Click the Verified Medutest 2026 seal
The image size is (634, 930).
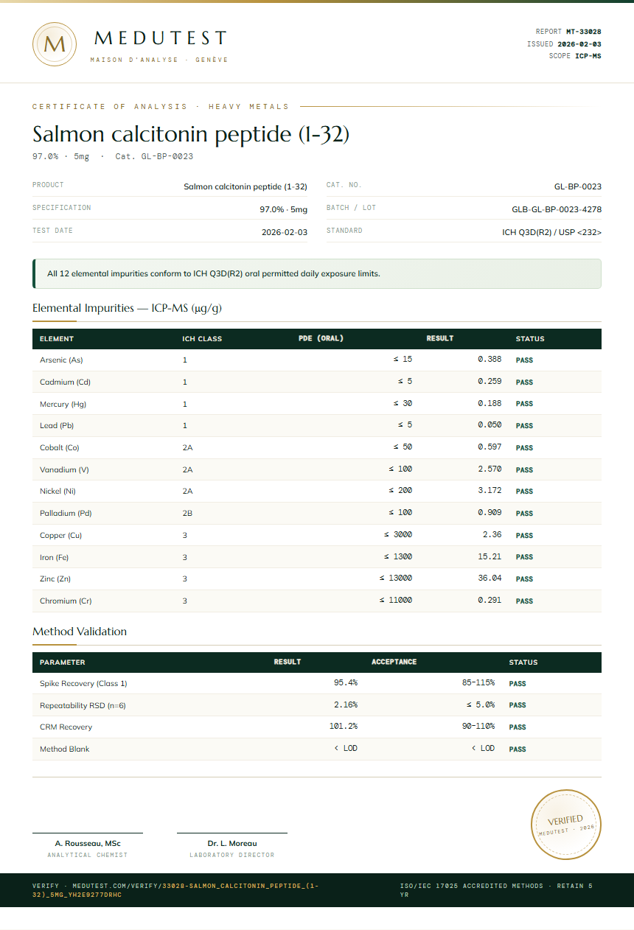click(x=566, y=824)
